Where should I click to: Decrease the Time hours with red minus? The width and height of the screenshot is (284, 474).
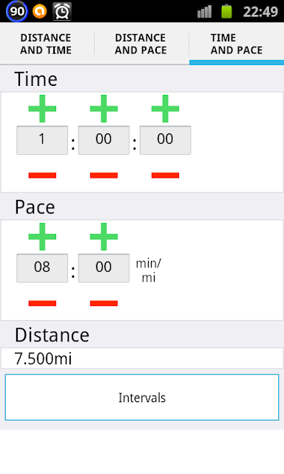(x=42, y=176)
